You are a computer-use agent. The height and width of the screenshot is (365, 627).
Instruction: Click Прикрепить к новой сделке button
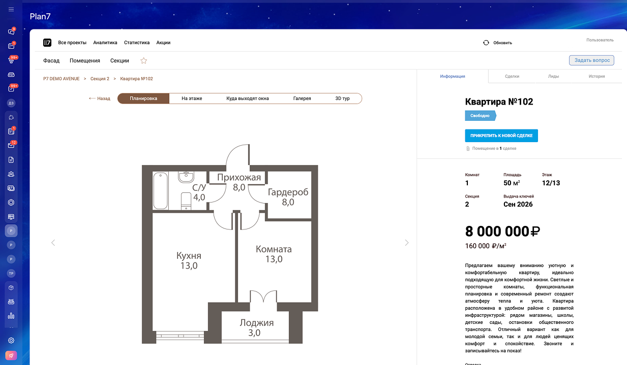point(501,136)
